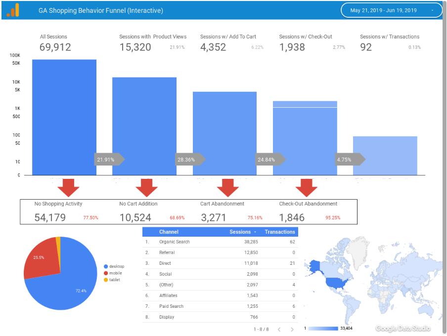The width and height of the screenshot is (447, 336).
Task: Toggle desktop legend item in pie chart
Action: pyautogui.click(x=114, y=266)
